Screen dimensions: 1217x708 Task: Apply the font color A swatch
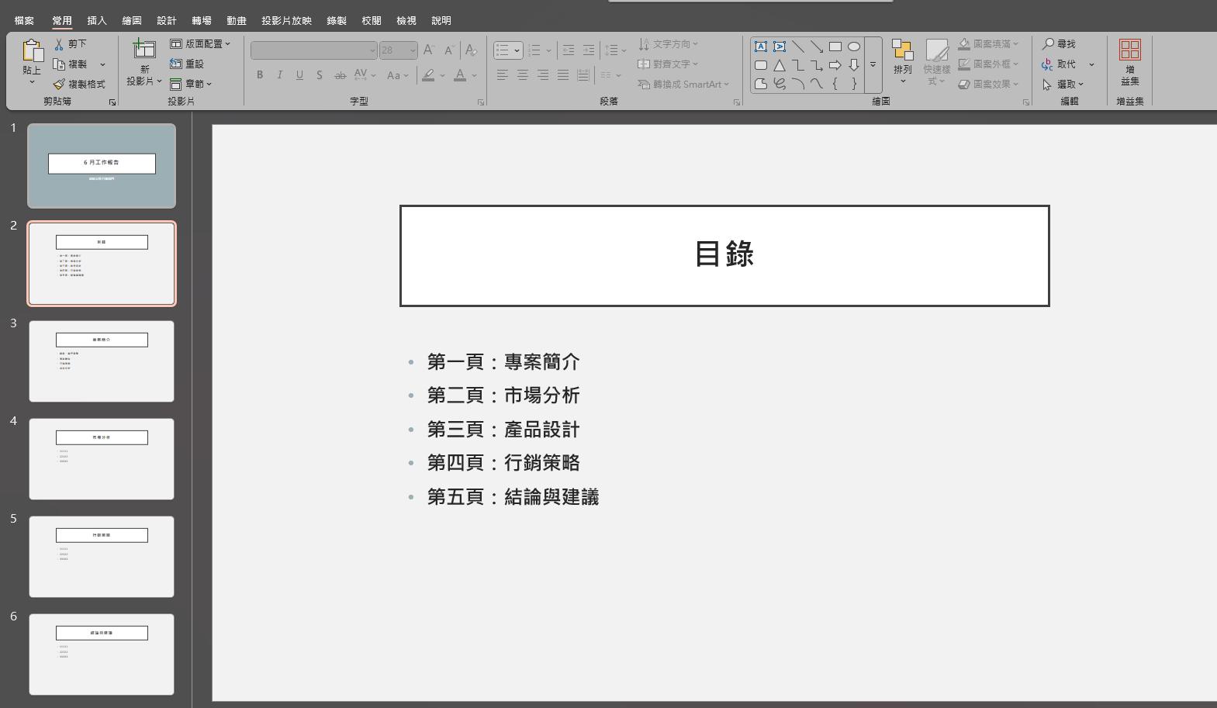click(460, 75)
